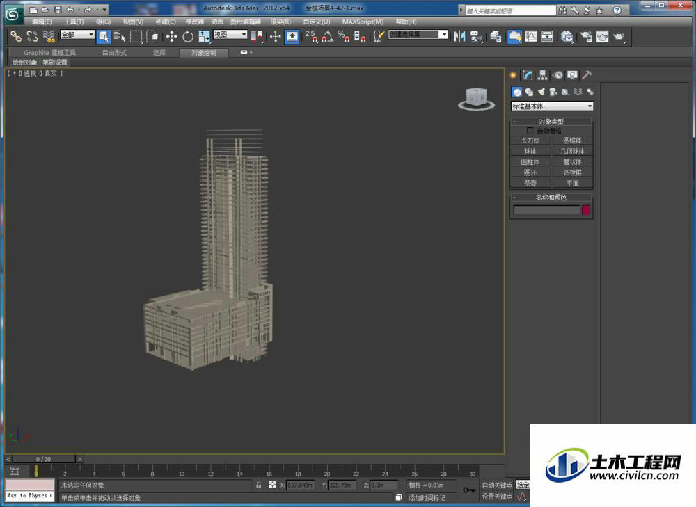Activate the Select and Rotate tool

point(188,36)
